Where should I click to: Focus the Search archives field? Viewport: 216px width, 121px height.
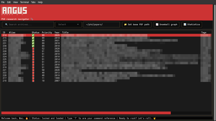coord(28,25)
